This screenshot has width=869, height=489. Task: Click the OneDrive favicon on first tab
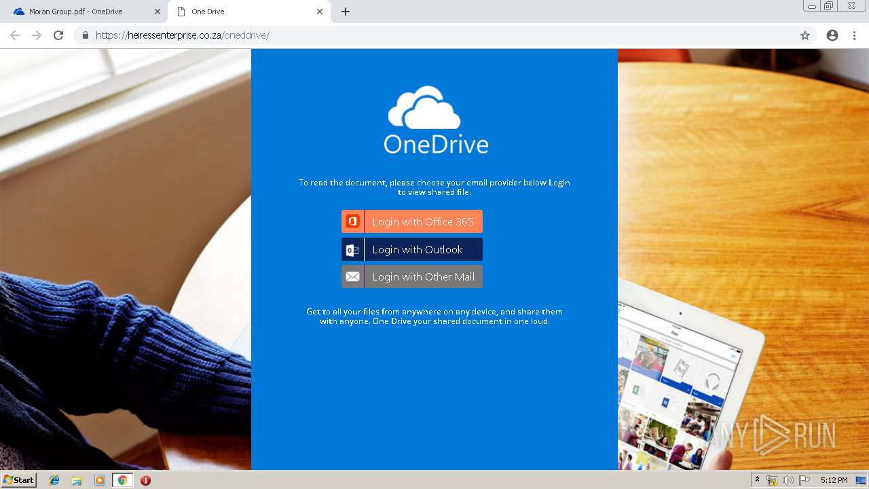[x=18, y=12]
